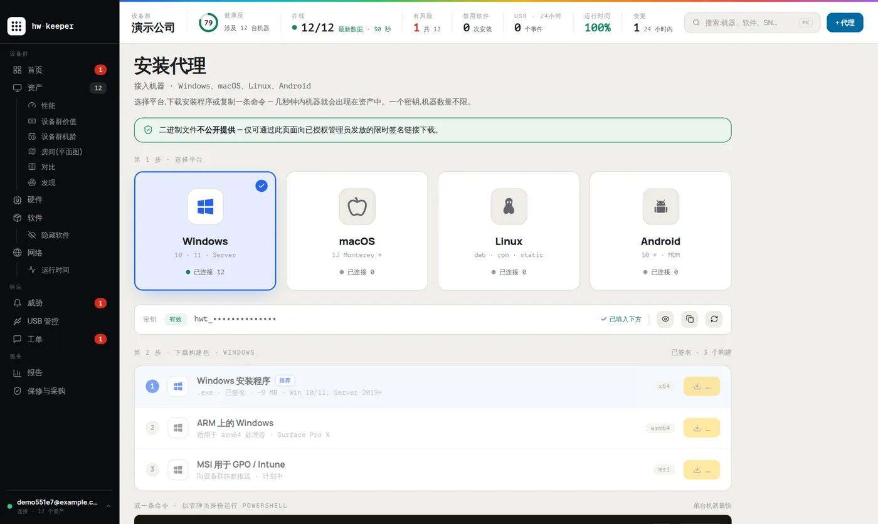Download the MSI 用于 GPO / Intune build

[x=702, y=469]
